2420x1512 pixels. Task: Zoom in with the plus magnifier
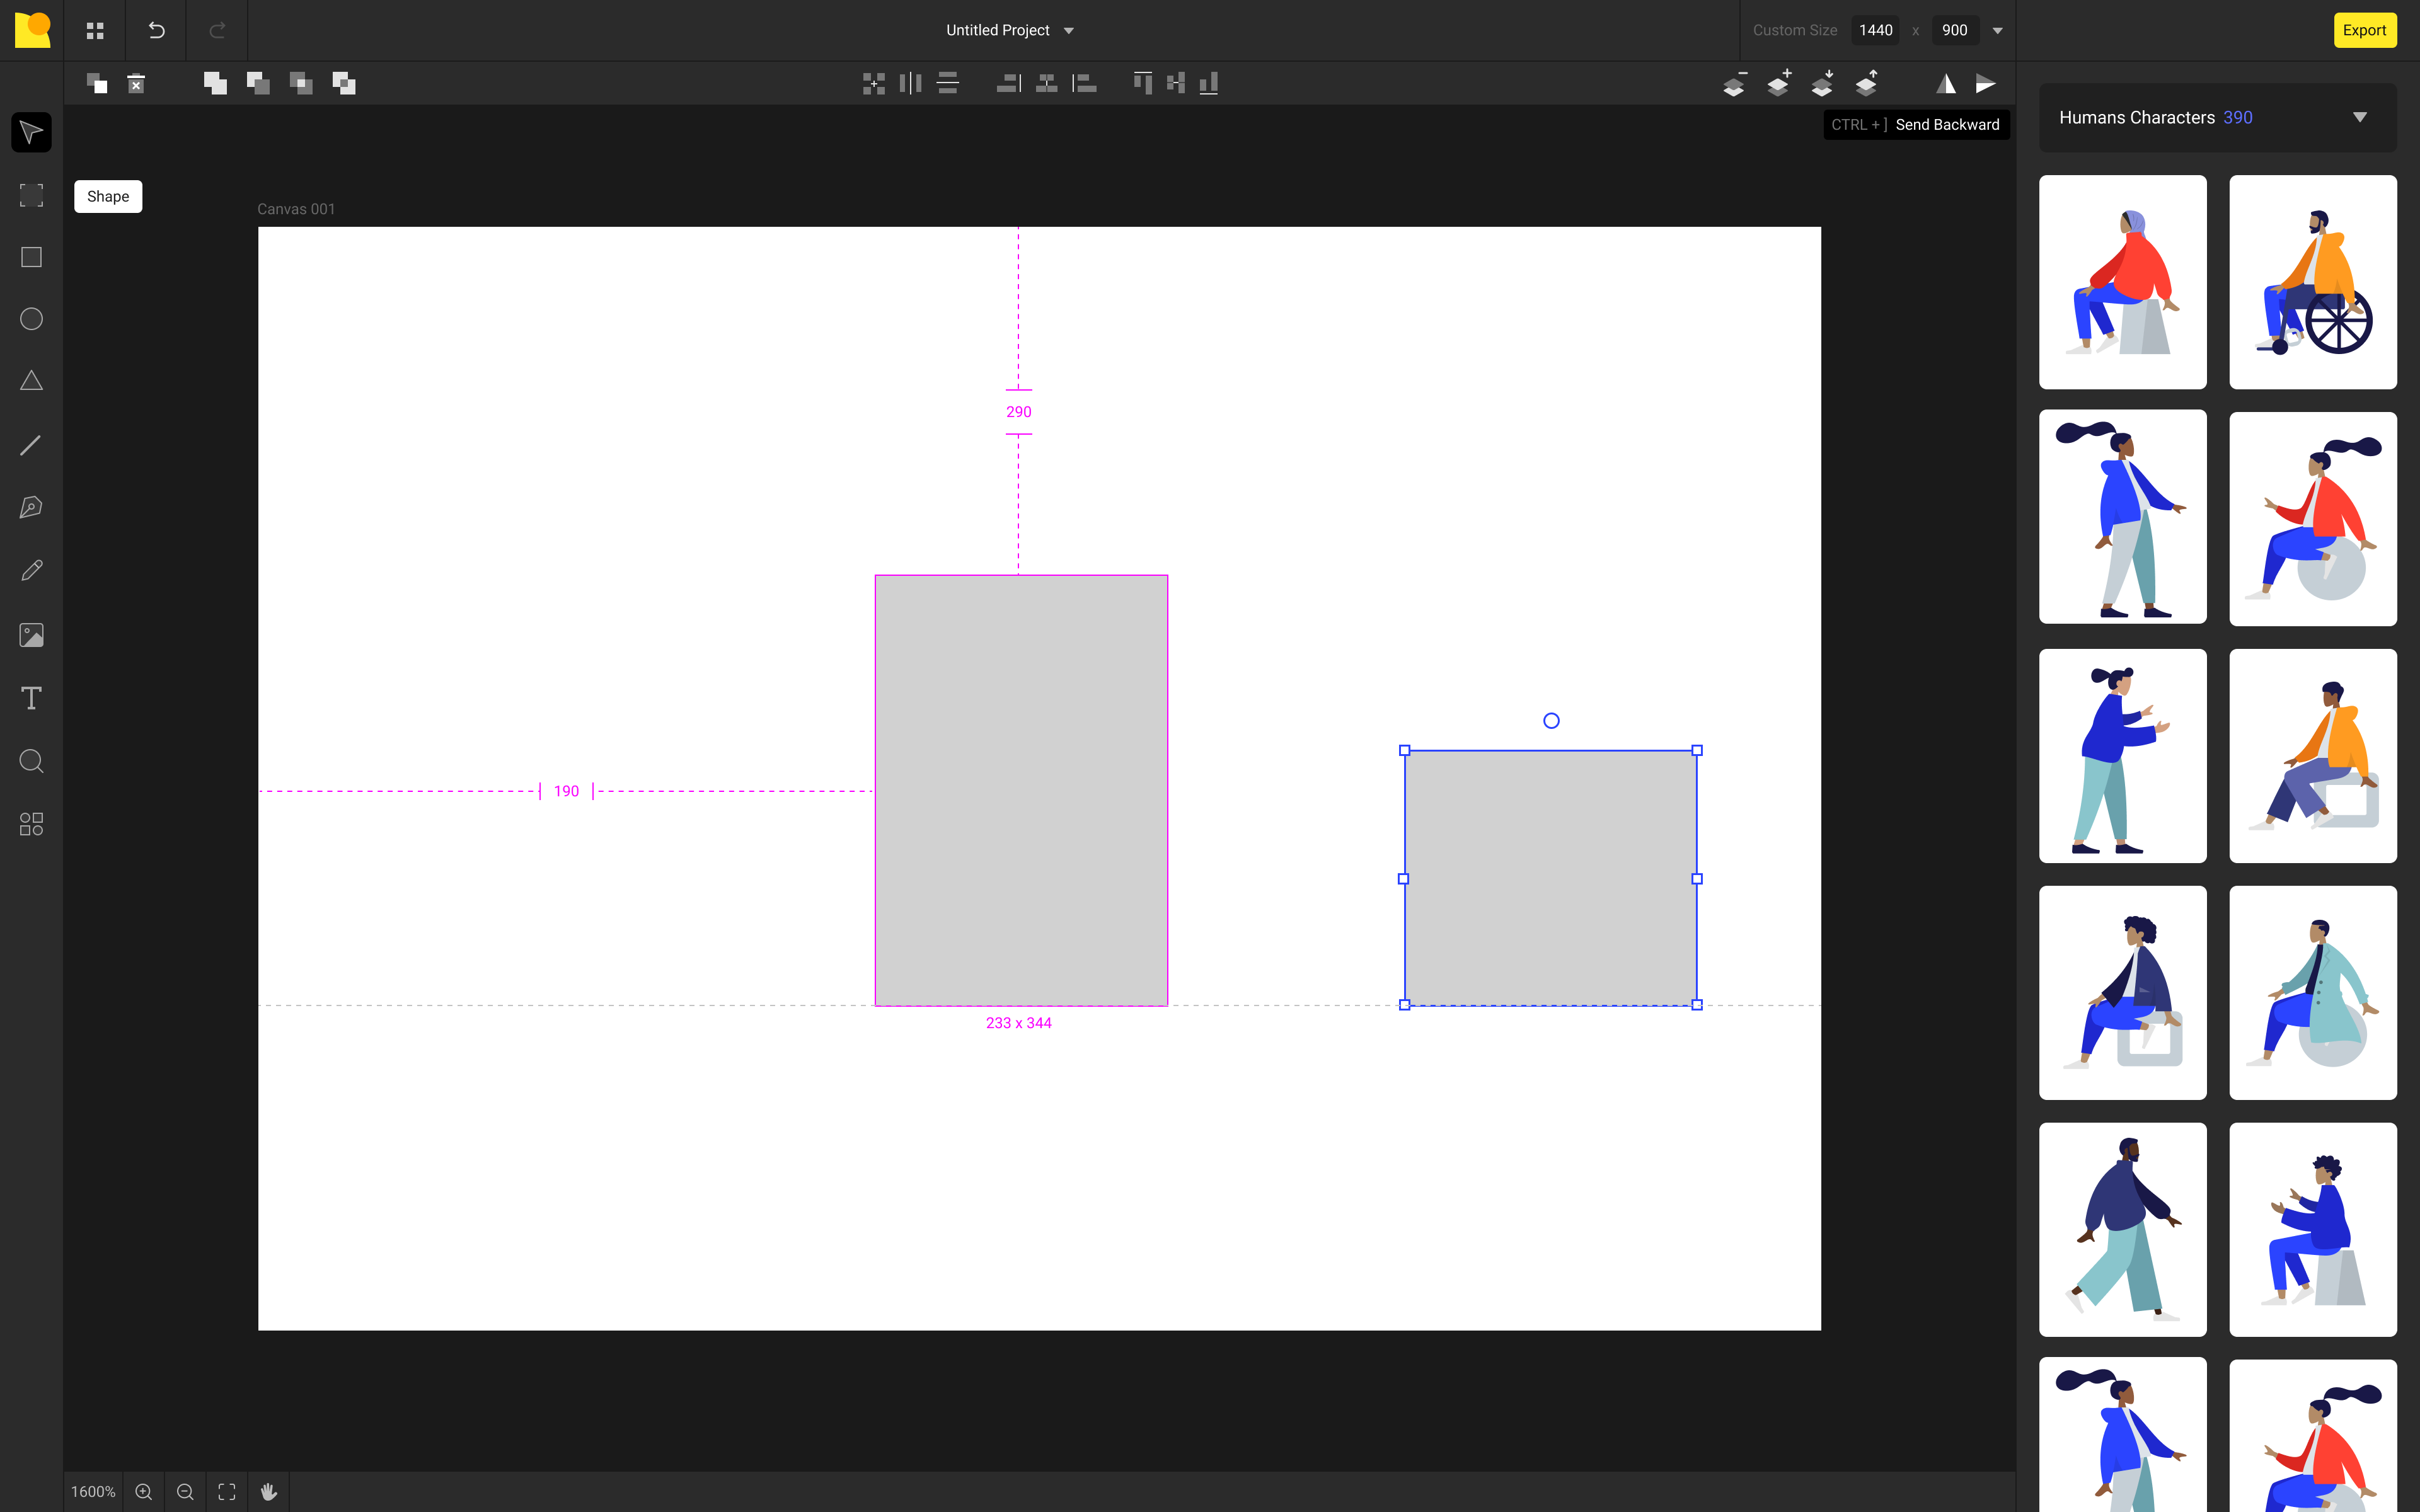pos(144,1491)
